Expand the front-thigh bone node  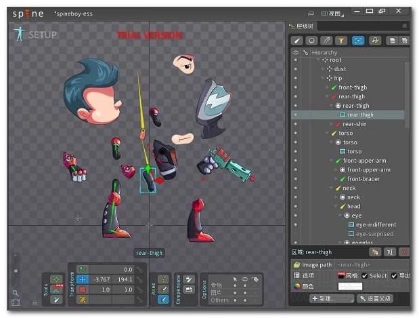click(x=327, y=87)
